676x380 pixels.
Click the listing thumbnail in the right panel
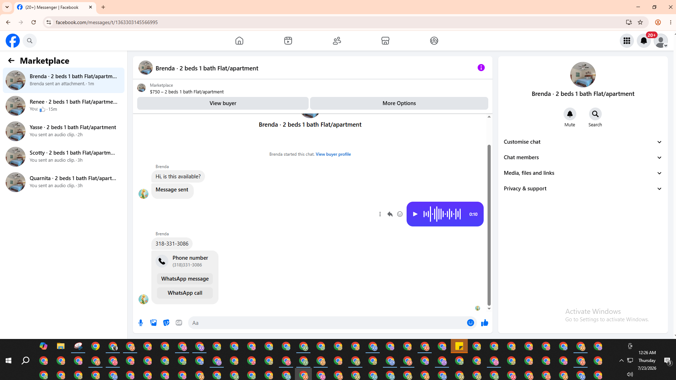583,75
